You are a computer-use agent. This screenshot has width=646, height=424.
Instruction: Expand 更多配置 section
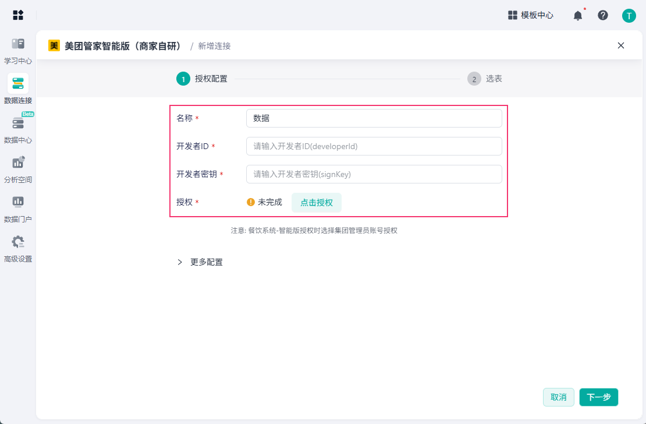pyautogui.click(x=200, y=262)
